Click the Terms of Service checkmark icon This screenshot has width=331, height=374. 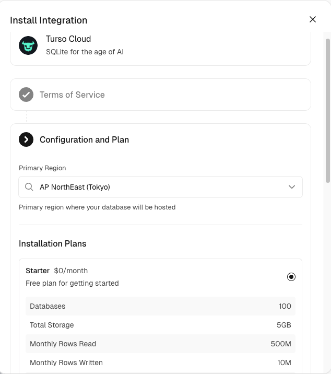[x=26, y=95]
